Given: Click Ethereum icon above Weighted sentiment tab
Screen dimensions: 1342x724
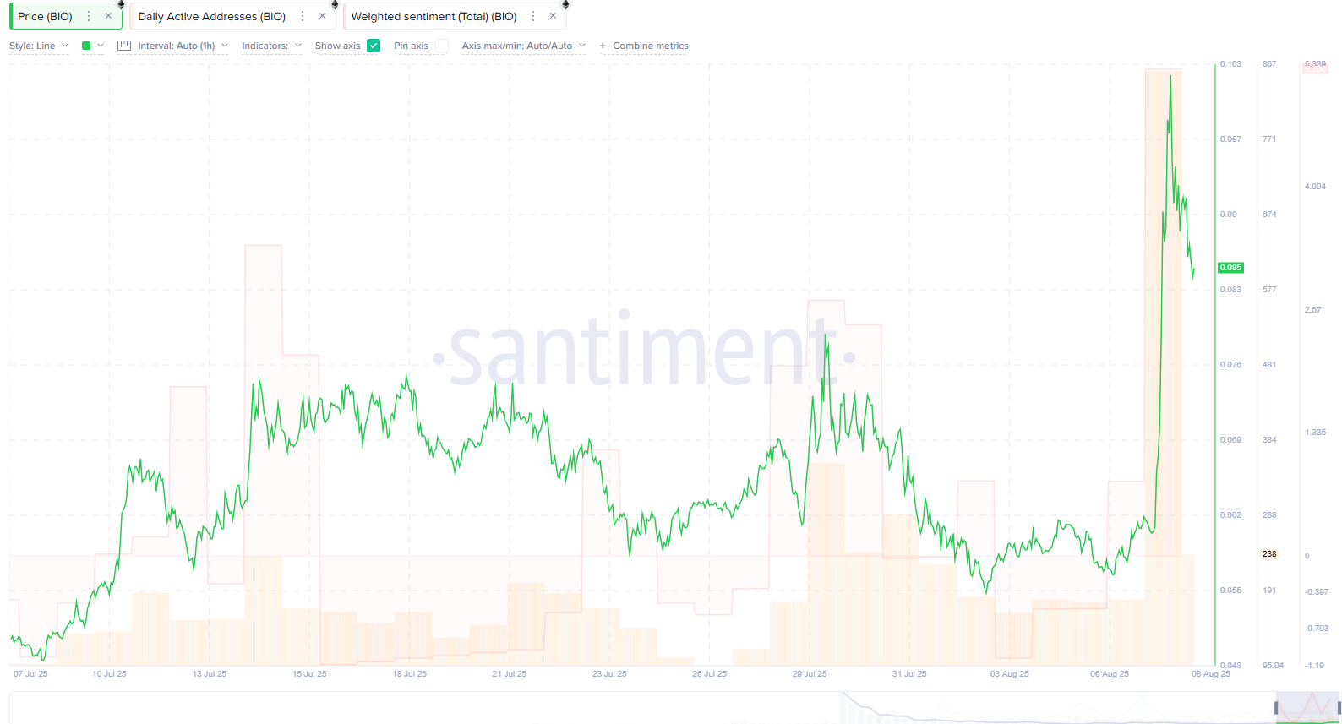Looking at the screenshot, I should (565, 4).
